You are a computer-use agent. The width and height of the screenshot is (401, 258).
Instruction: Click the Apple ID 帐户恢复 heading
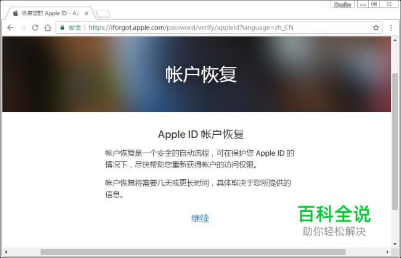click(x=200, y=134)
